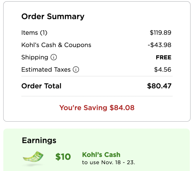Screen dimensions: 194x171
Task: Select the Items (1) label
Action: pos(34,33)
